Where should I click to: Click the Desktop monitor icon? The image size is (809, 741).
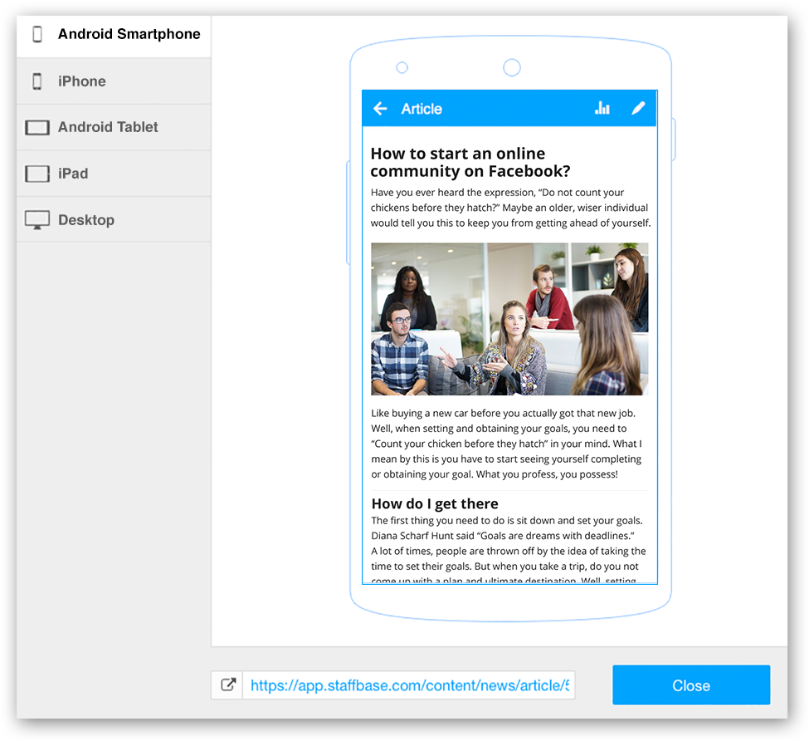click(37, 220)
